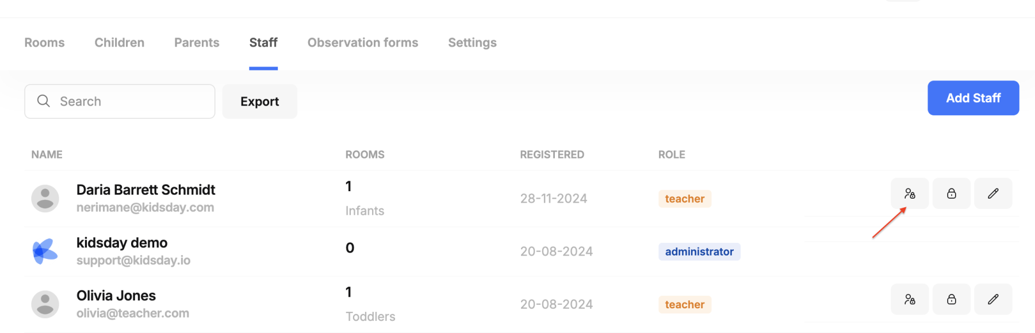Open the Children tab
The width and height of the screenshot is (1035, 333).
click(x=120, y=42)
